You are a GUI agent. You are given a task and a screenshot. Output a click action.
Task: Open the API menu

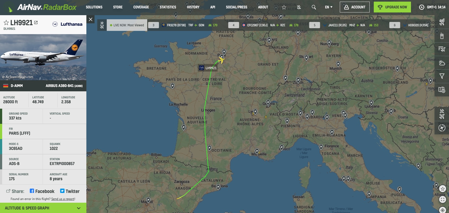click(x=213, y=7)
